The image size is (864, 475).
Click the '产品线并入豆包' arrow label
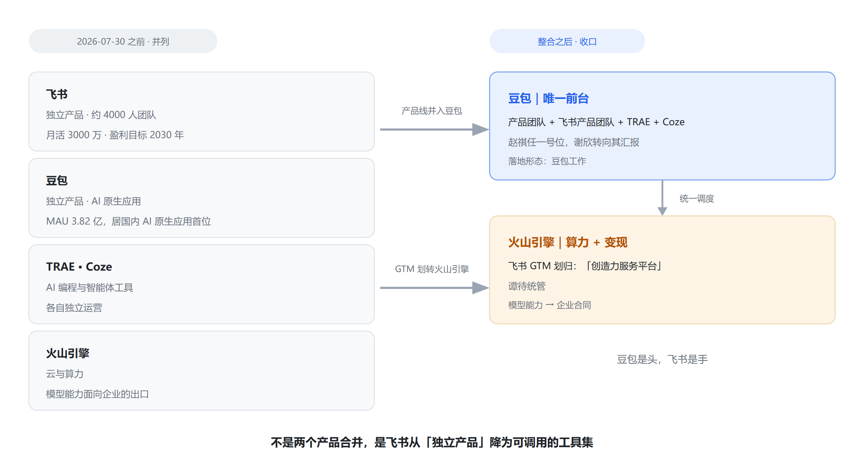click(x=432, y=111)
